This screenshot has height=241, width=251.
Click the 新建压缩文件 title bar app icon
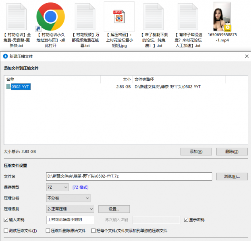(x=5, y=56)
